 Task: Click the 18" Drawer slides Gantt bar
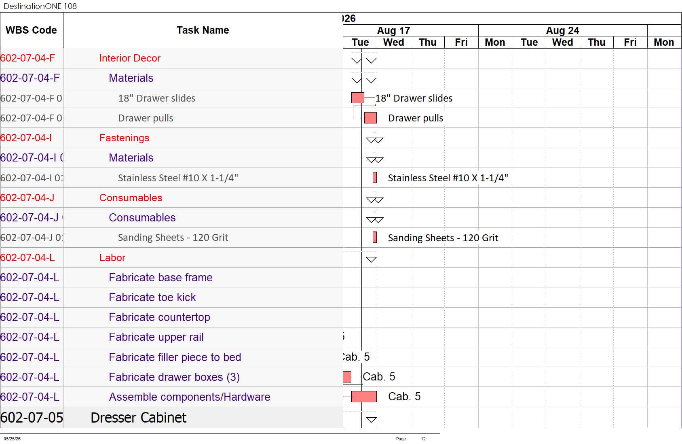(x=358, y=98)
